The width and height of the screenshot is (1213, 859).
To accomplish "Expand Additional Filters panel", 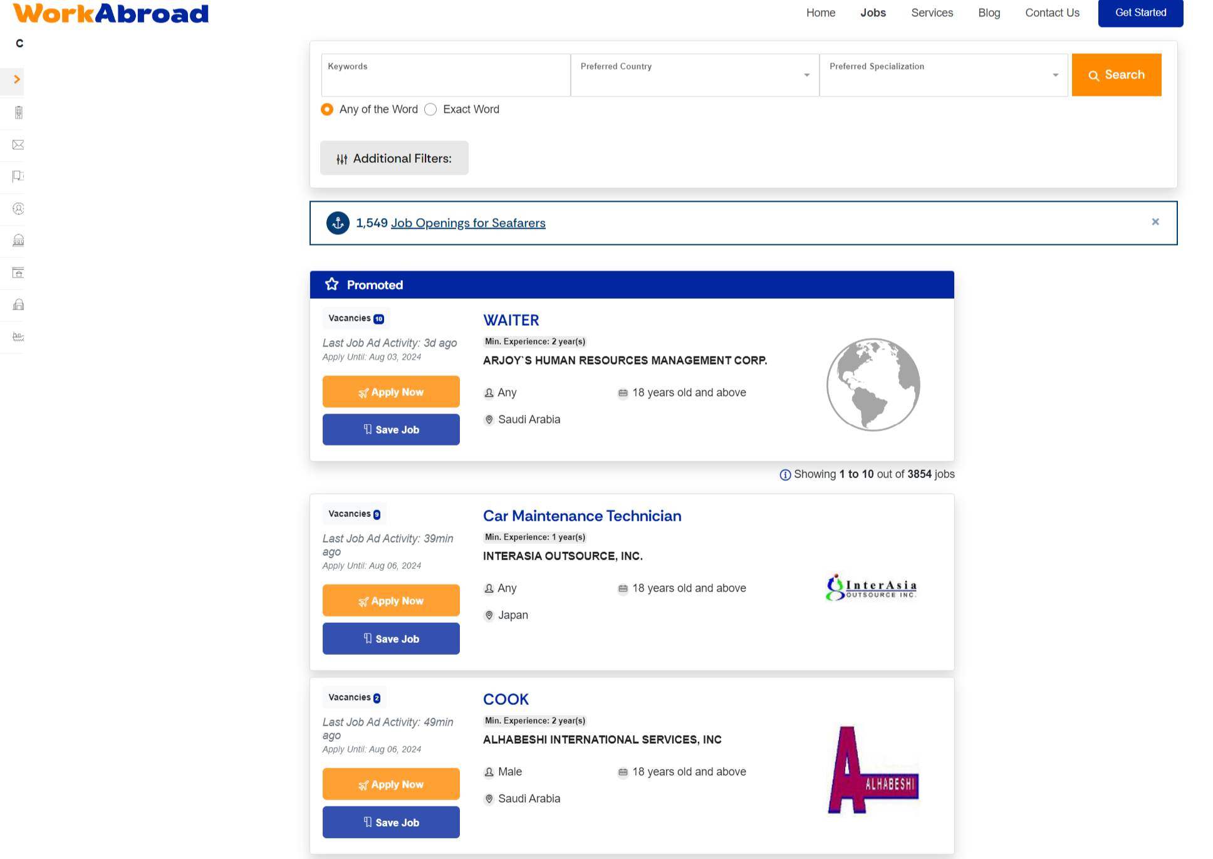I will [394, 159].
